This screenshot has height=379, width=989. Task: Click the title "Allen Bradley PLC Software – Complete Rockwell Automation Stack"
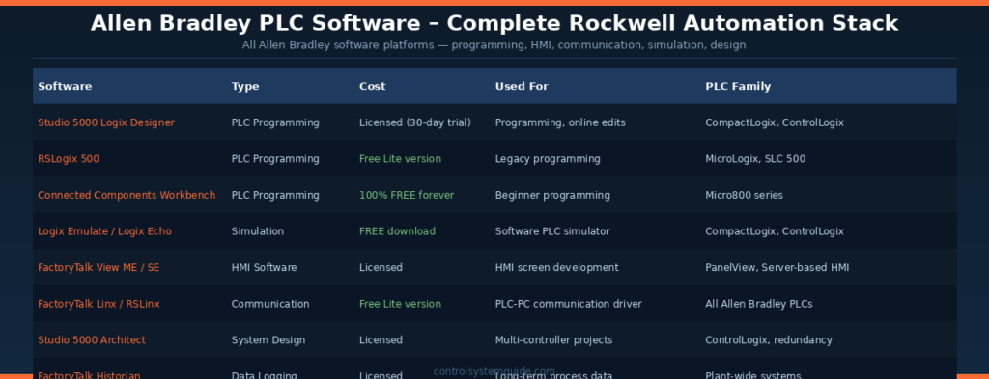click(x=494, y=24)
